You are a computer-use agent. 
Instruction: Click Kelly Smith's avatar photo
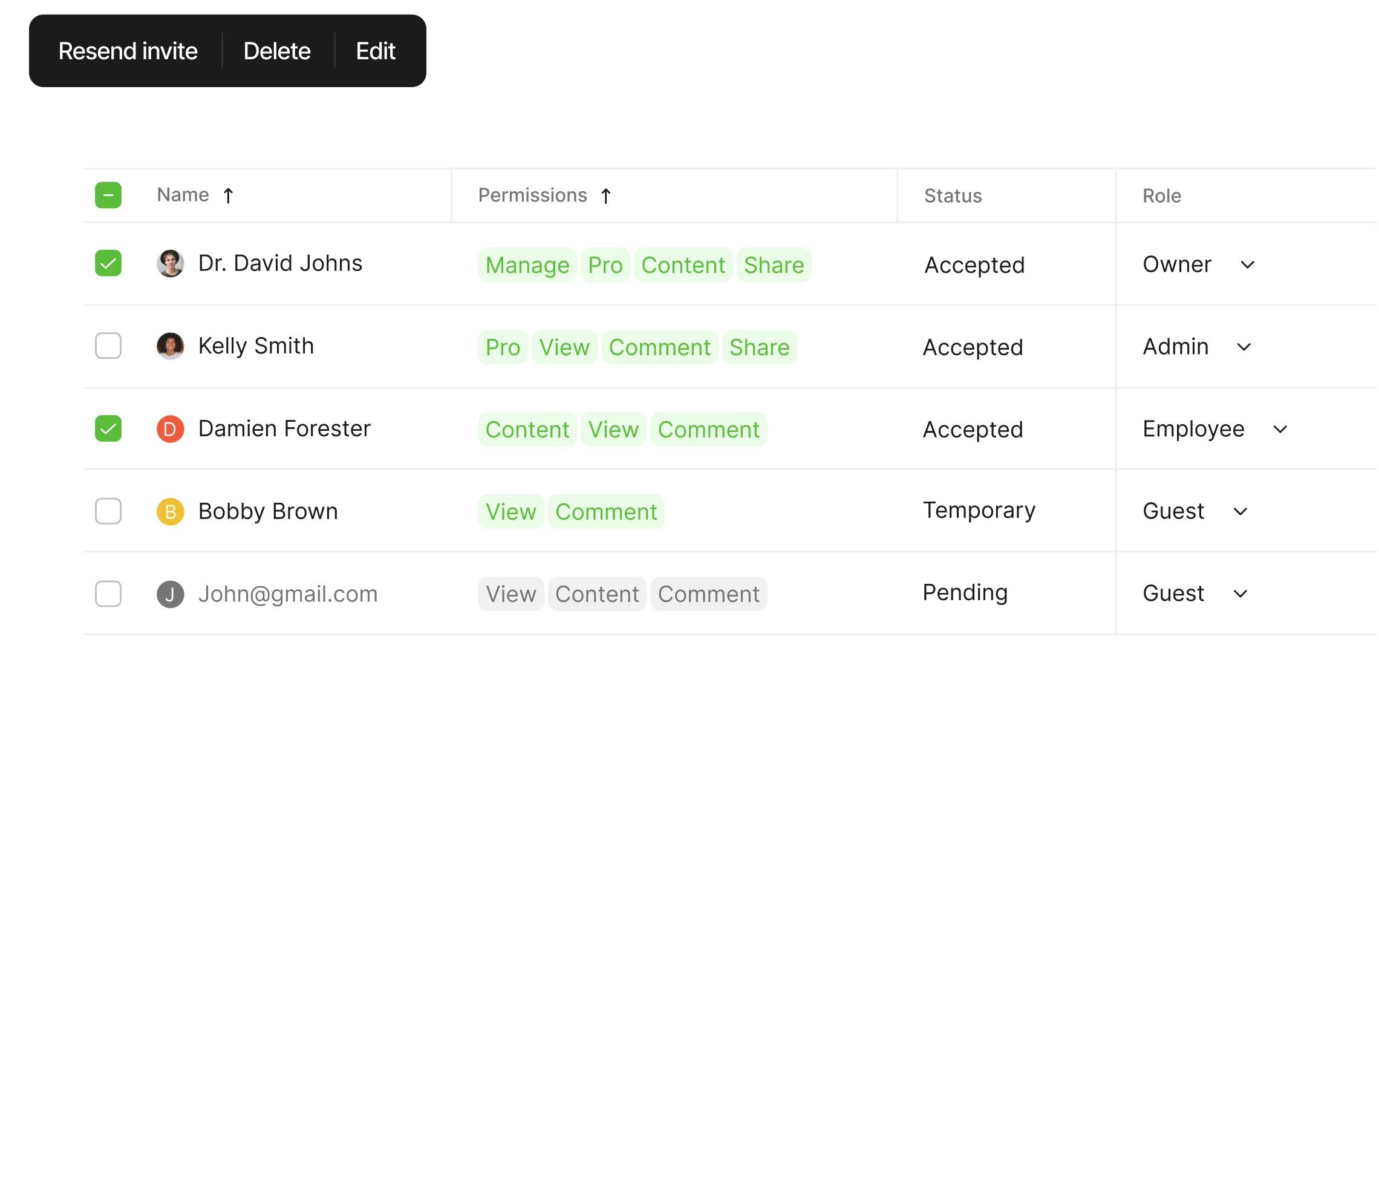(x=171, y=346)
